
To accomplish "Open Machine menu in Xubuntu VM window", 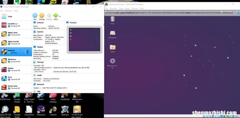I will 113,8.
